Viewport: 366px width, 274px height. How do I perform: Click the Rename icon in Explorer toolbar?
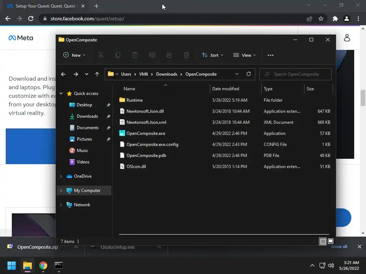click(x=152, y=55)
